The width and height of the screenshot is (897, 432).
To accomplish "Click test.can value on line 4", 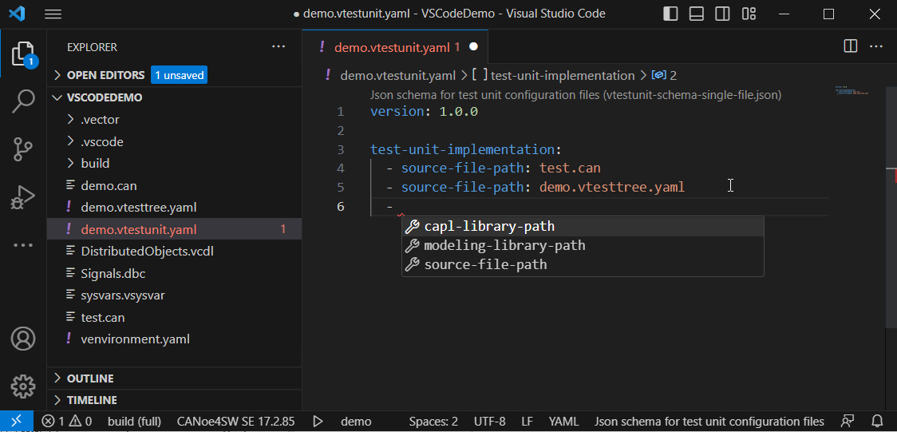I will [x=570, y=168].
